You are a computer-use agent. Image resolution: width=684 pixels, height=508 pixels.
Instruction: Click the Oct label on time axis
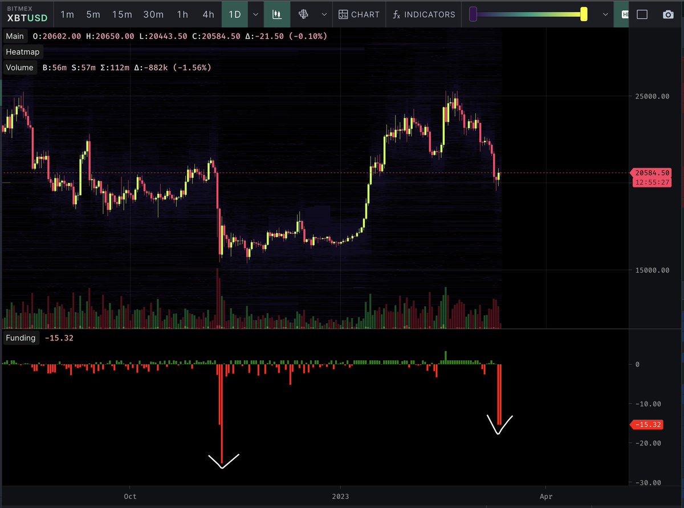coord(130,497)
